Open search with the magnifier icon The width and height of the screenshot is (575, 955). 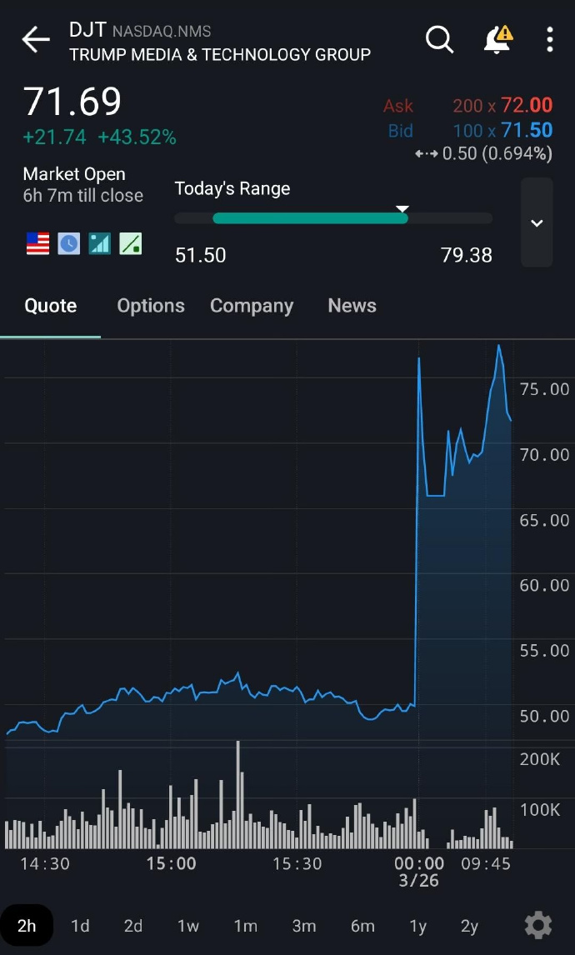[439, 40]
